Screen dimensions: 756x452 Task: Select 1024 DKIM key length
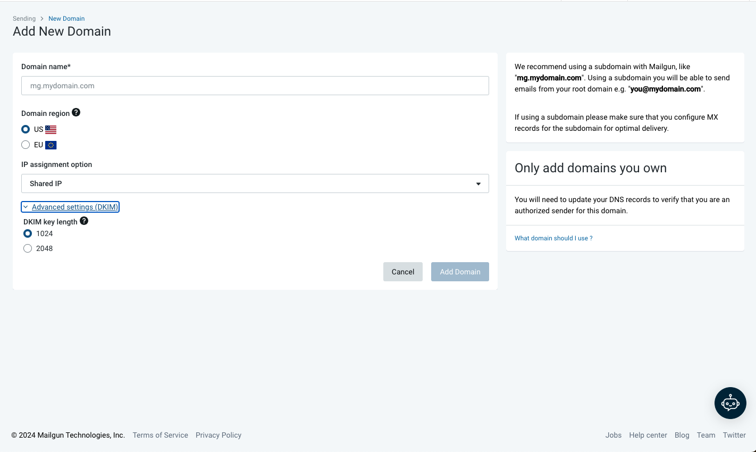[x=27, y=233]
